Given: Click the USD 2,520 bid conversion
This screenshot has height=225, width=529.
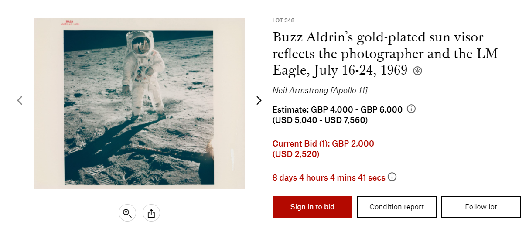Looking at the screenshot, I should click(x=296, y=154).
